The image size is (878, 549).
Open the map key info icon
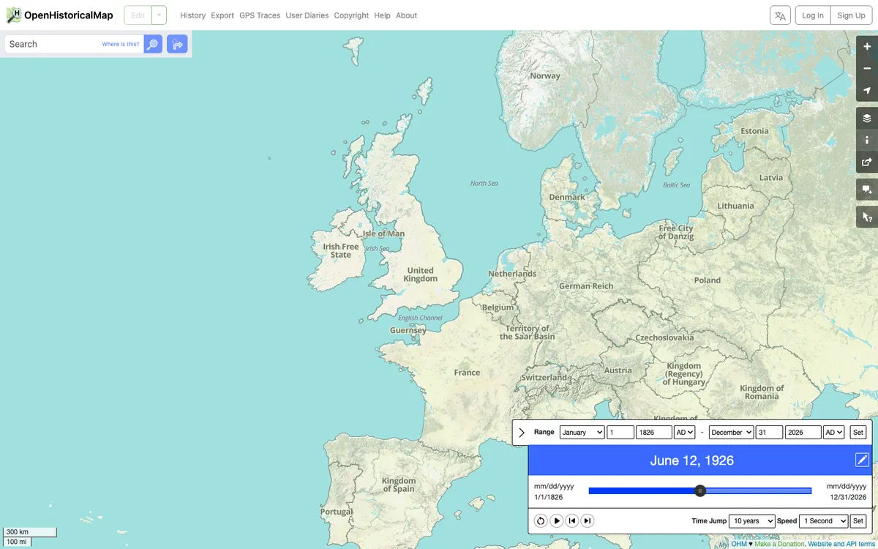point(867,140)
